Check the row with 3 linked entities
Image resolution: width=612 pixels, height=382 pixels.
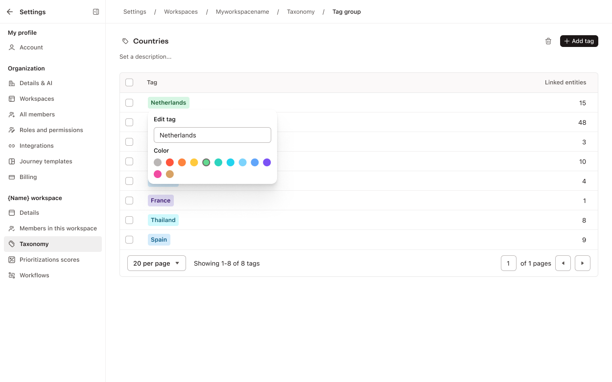pyautogui.click(x=129, y=142)
